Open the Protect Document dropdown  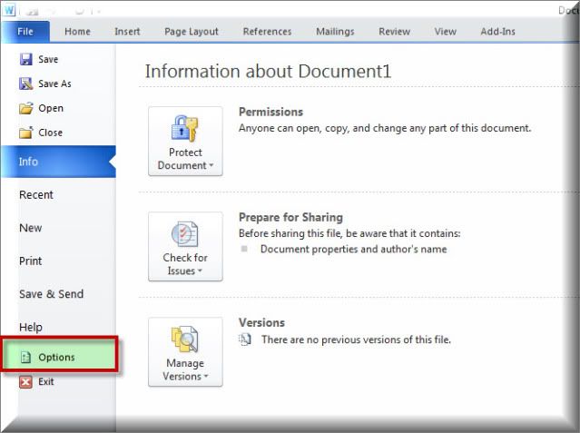tap(185, 142)
